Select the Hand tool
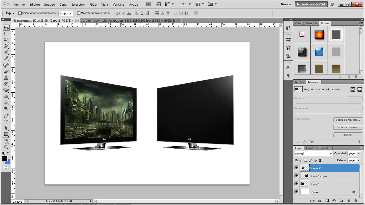This screenshot has height=205, width=365. point(6,141)
